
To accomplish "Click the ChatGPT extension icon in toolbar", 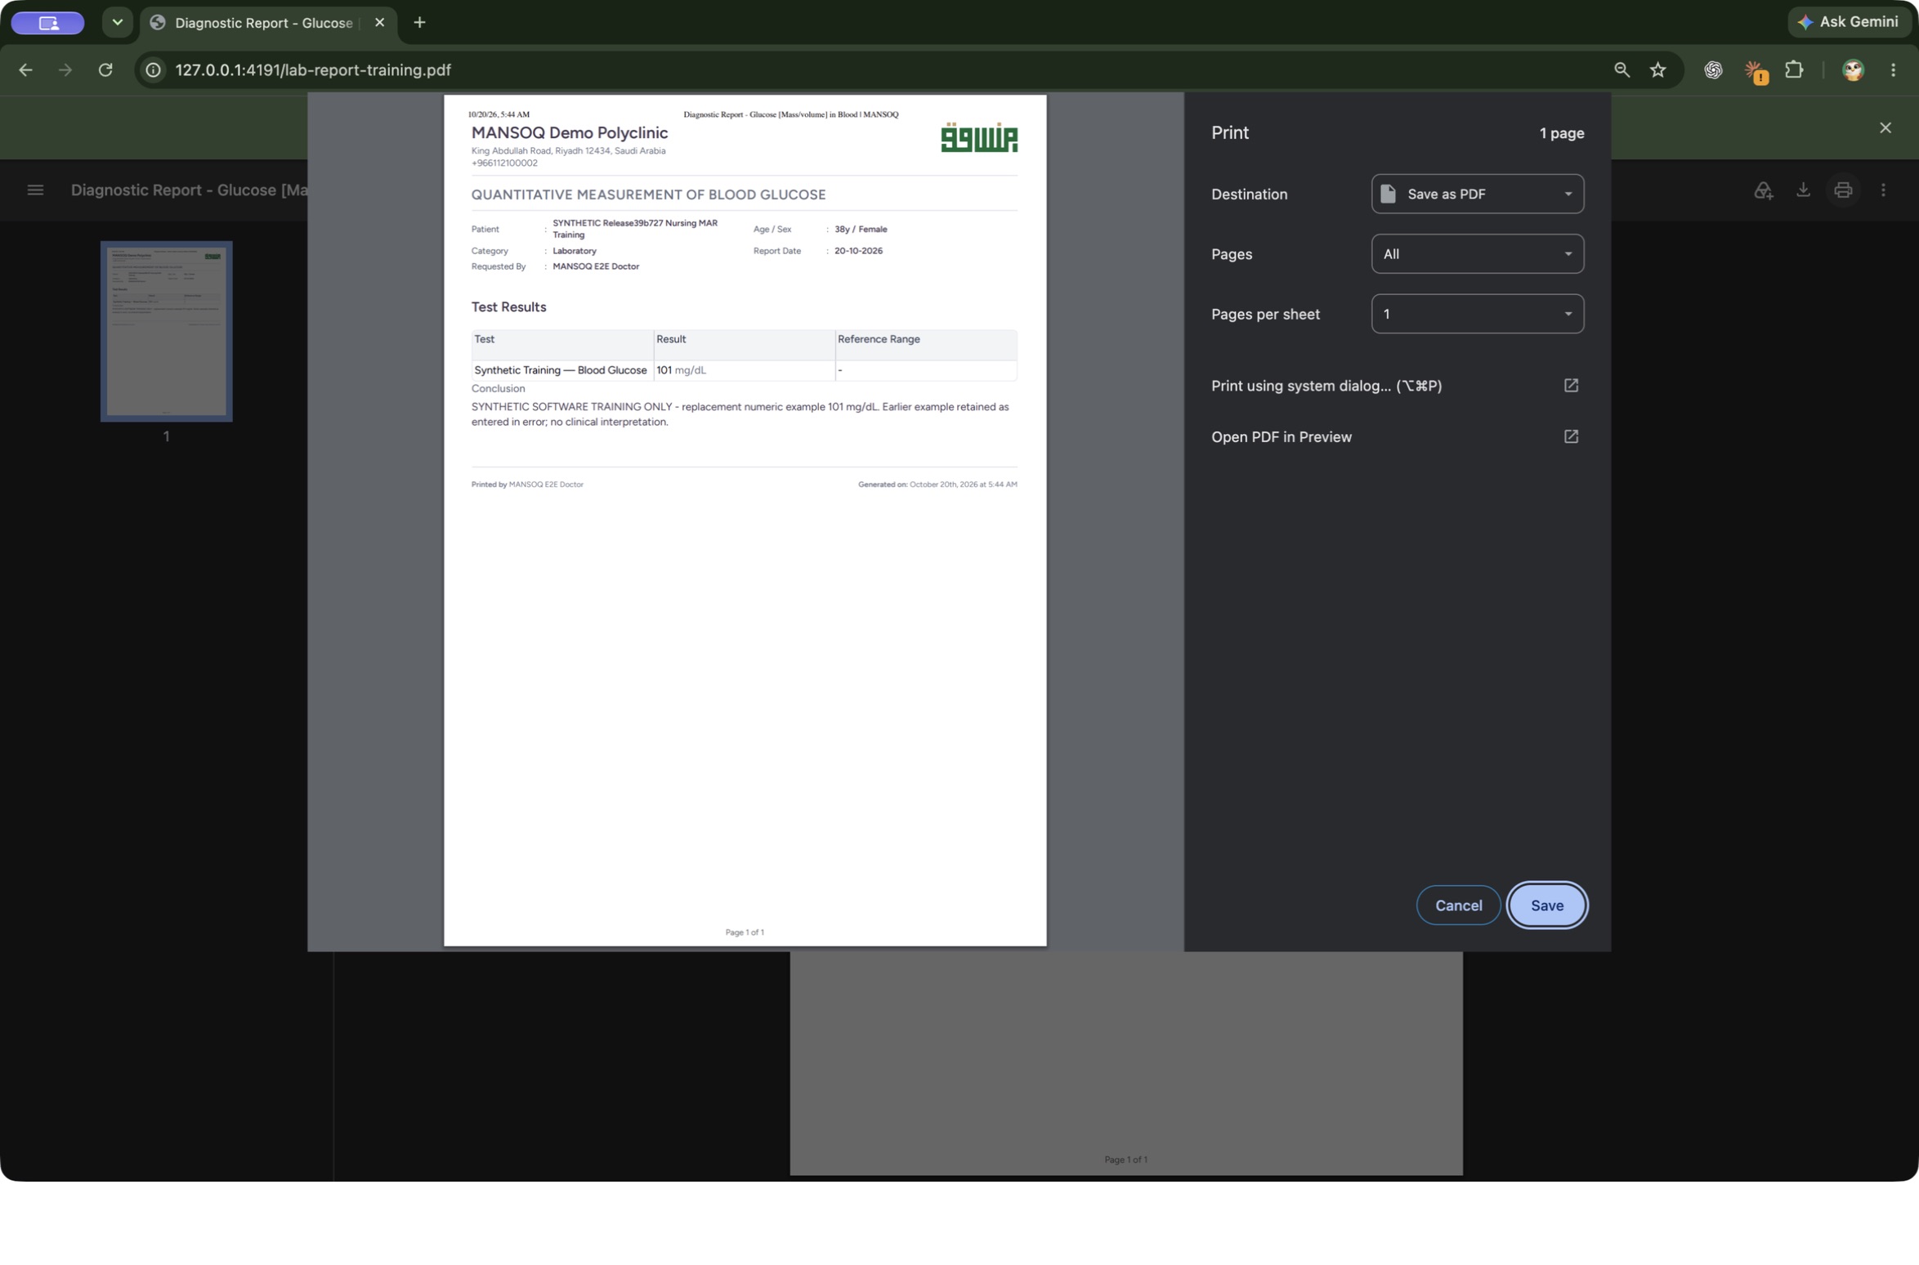I will (1713, 70).
